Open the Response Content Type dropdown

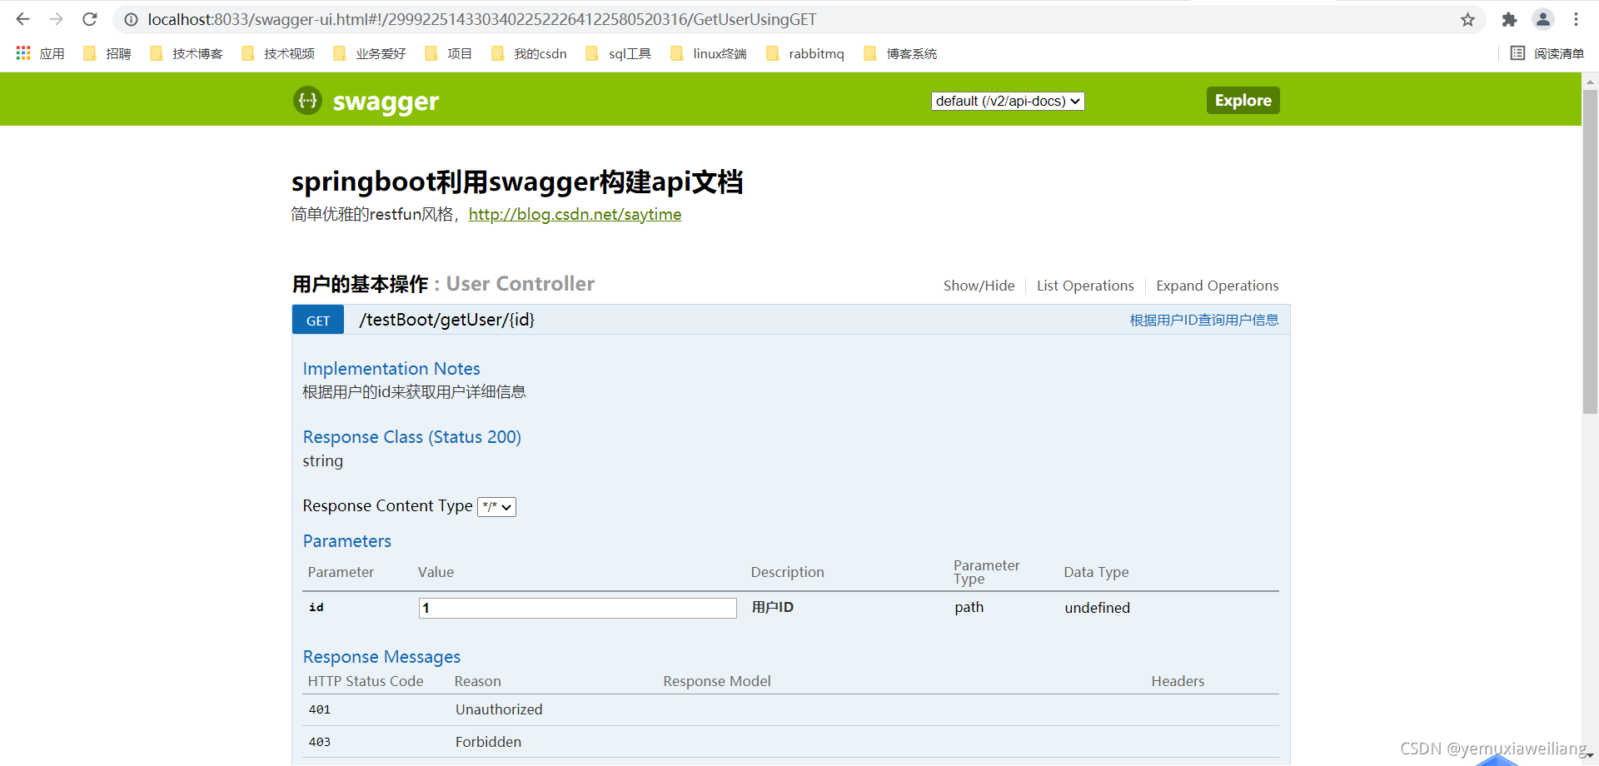coord(496,506)
